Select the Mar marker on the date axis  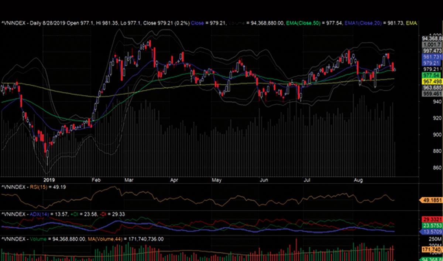(x=129, y=180)
